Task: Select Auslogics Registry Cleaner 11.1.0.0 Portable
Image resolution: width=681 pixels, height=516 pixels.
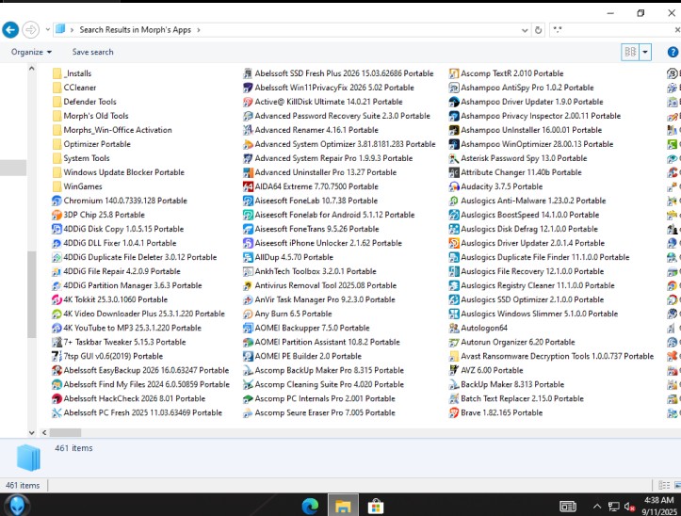Action: (x=538, y=285)
